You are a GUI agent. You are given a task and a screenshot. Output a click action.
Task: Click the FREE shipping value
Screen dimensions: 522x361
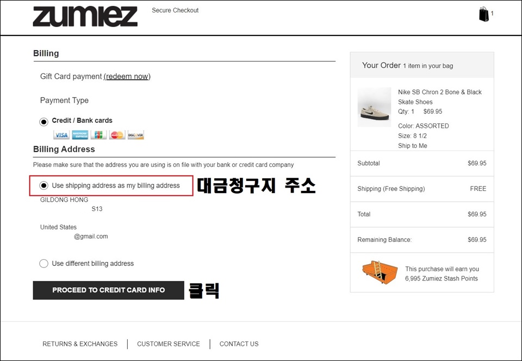click(x=478, y=189)
